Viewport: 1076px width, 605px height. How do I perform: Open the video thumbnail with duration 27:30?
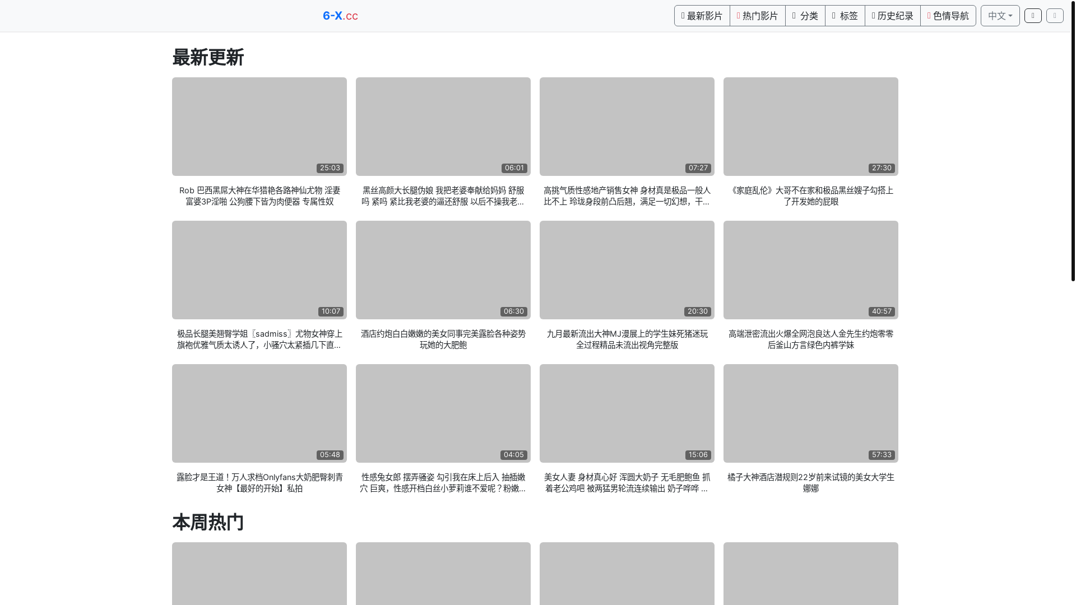tap(811, 127)
